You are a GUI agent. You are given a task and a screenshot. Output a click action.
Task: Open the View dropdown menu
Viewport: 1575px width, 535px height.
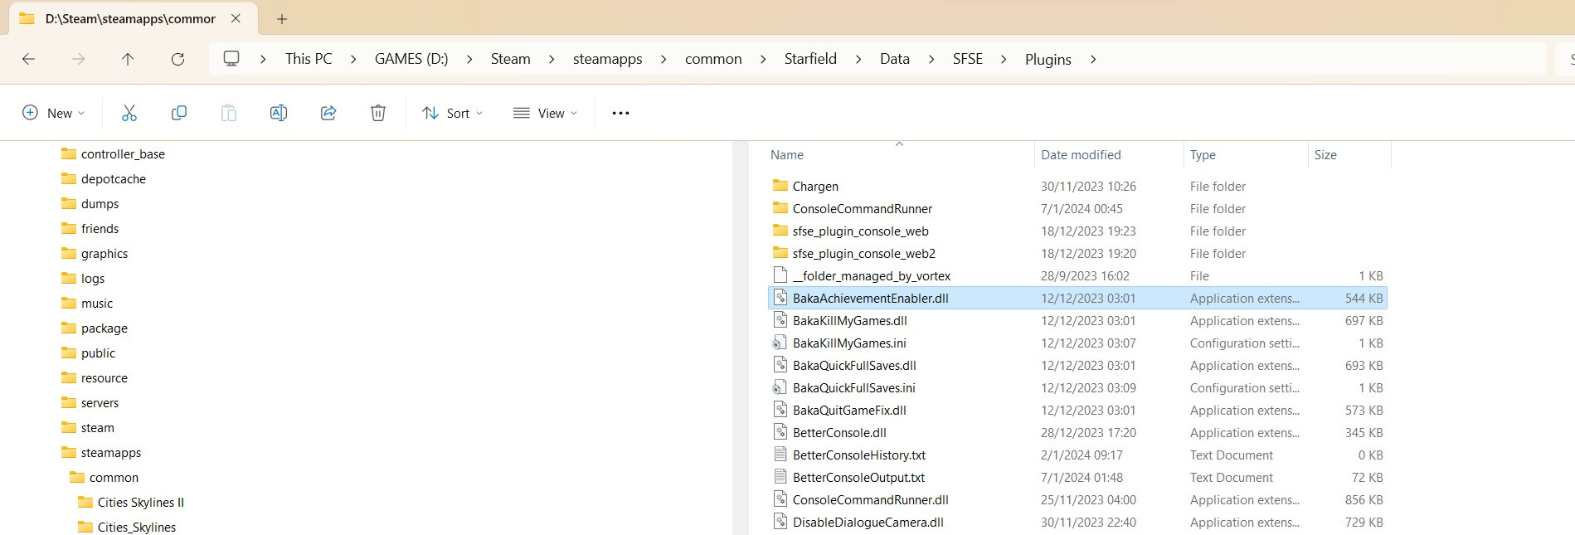coord(545,113)
